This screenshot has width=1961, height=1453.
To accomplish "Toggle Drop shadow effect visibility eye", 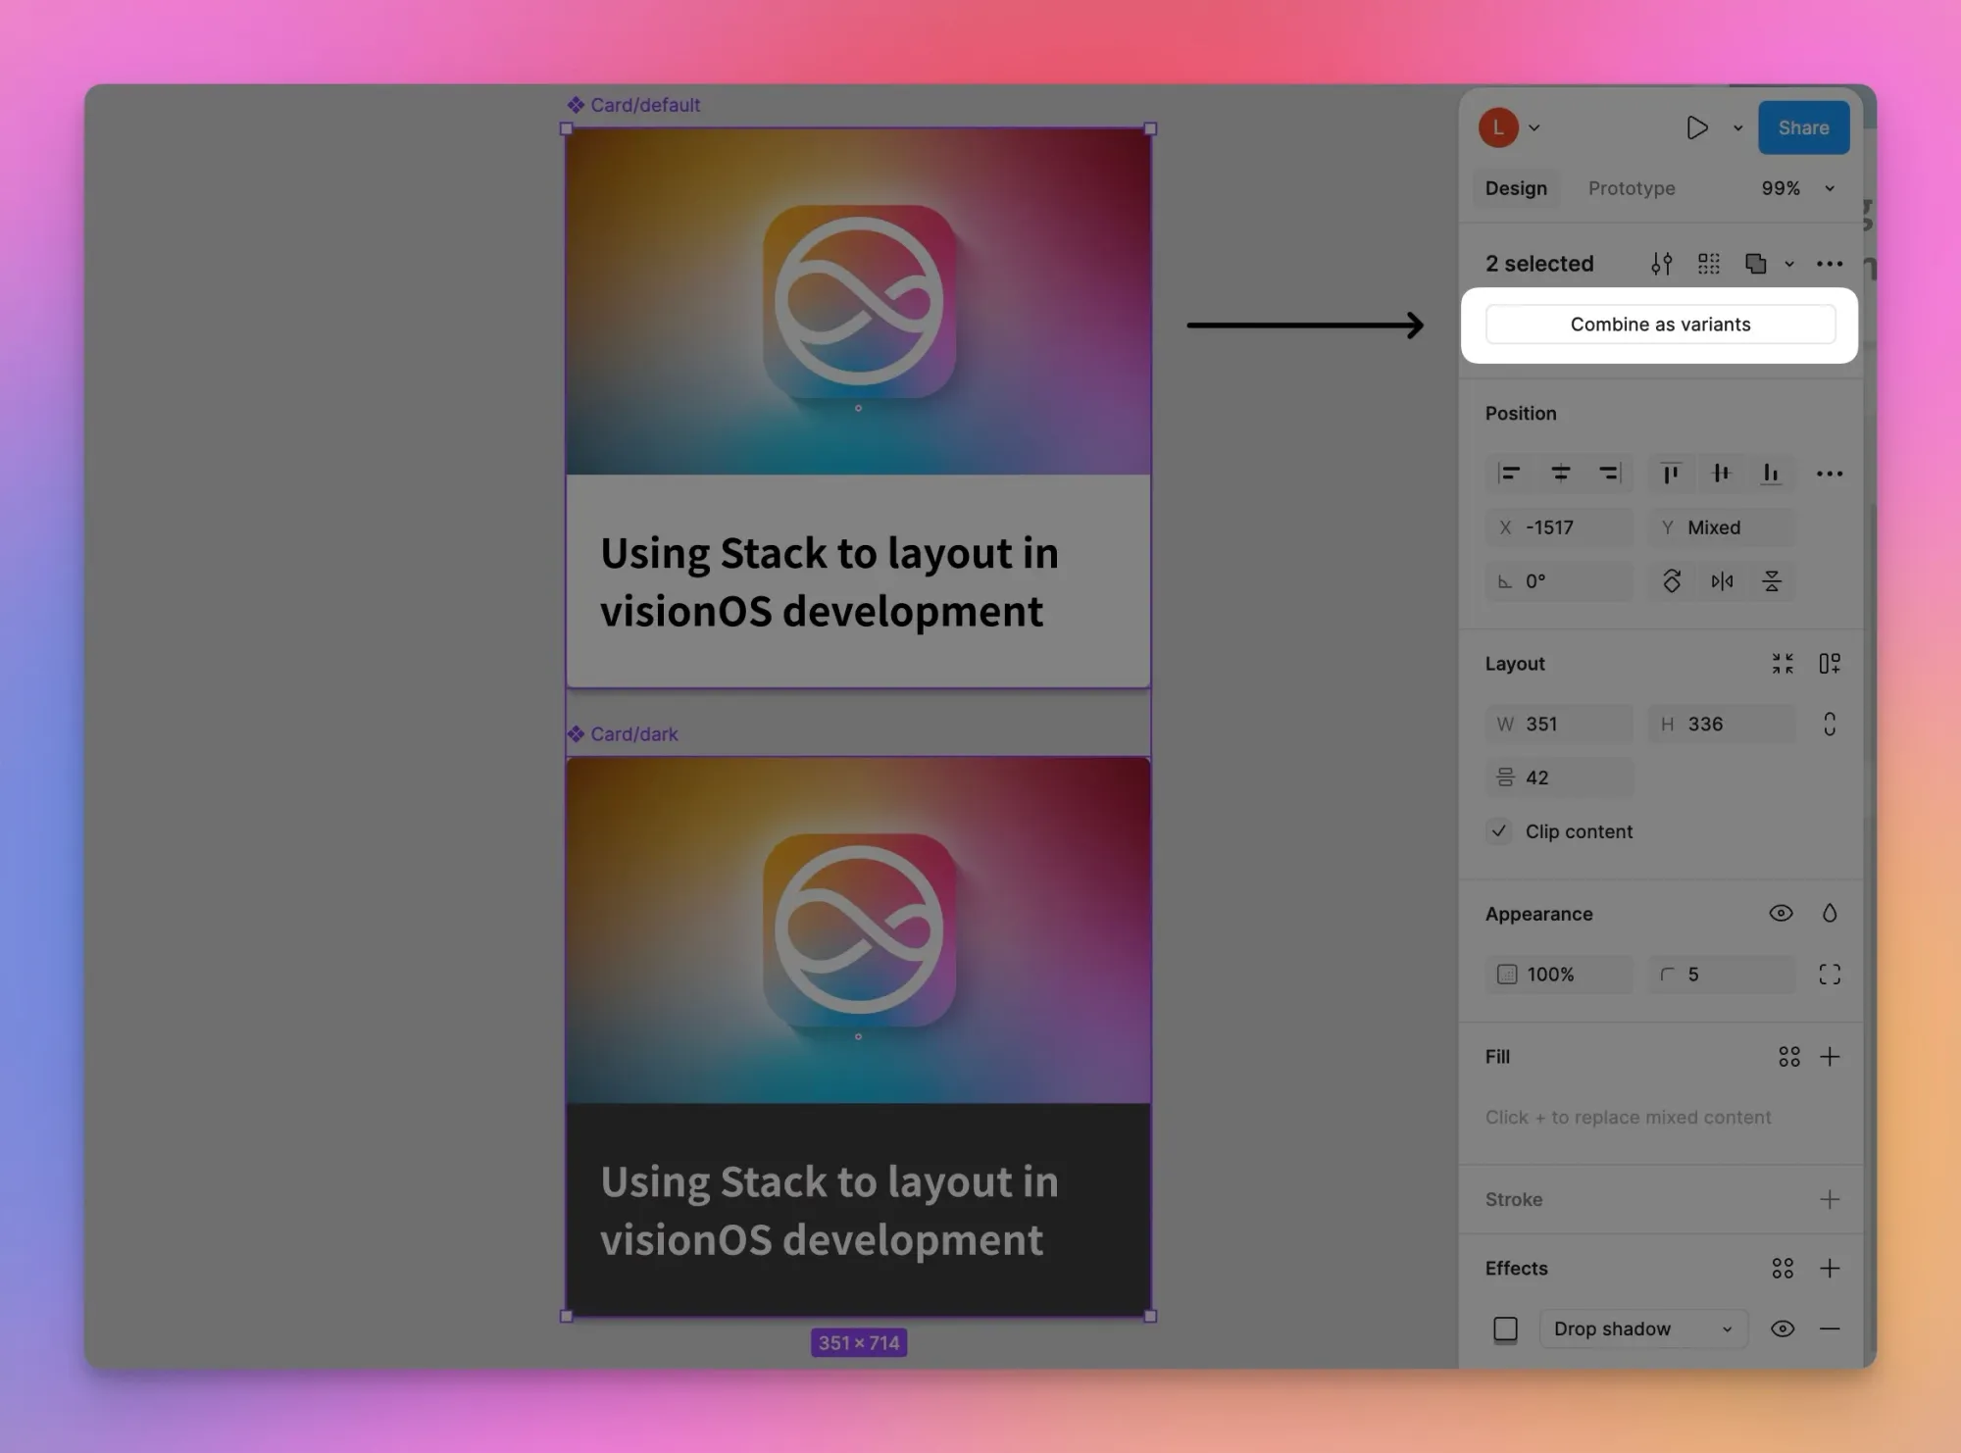I will [1783, 1328].
